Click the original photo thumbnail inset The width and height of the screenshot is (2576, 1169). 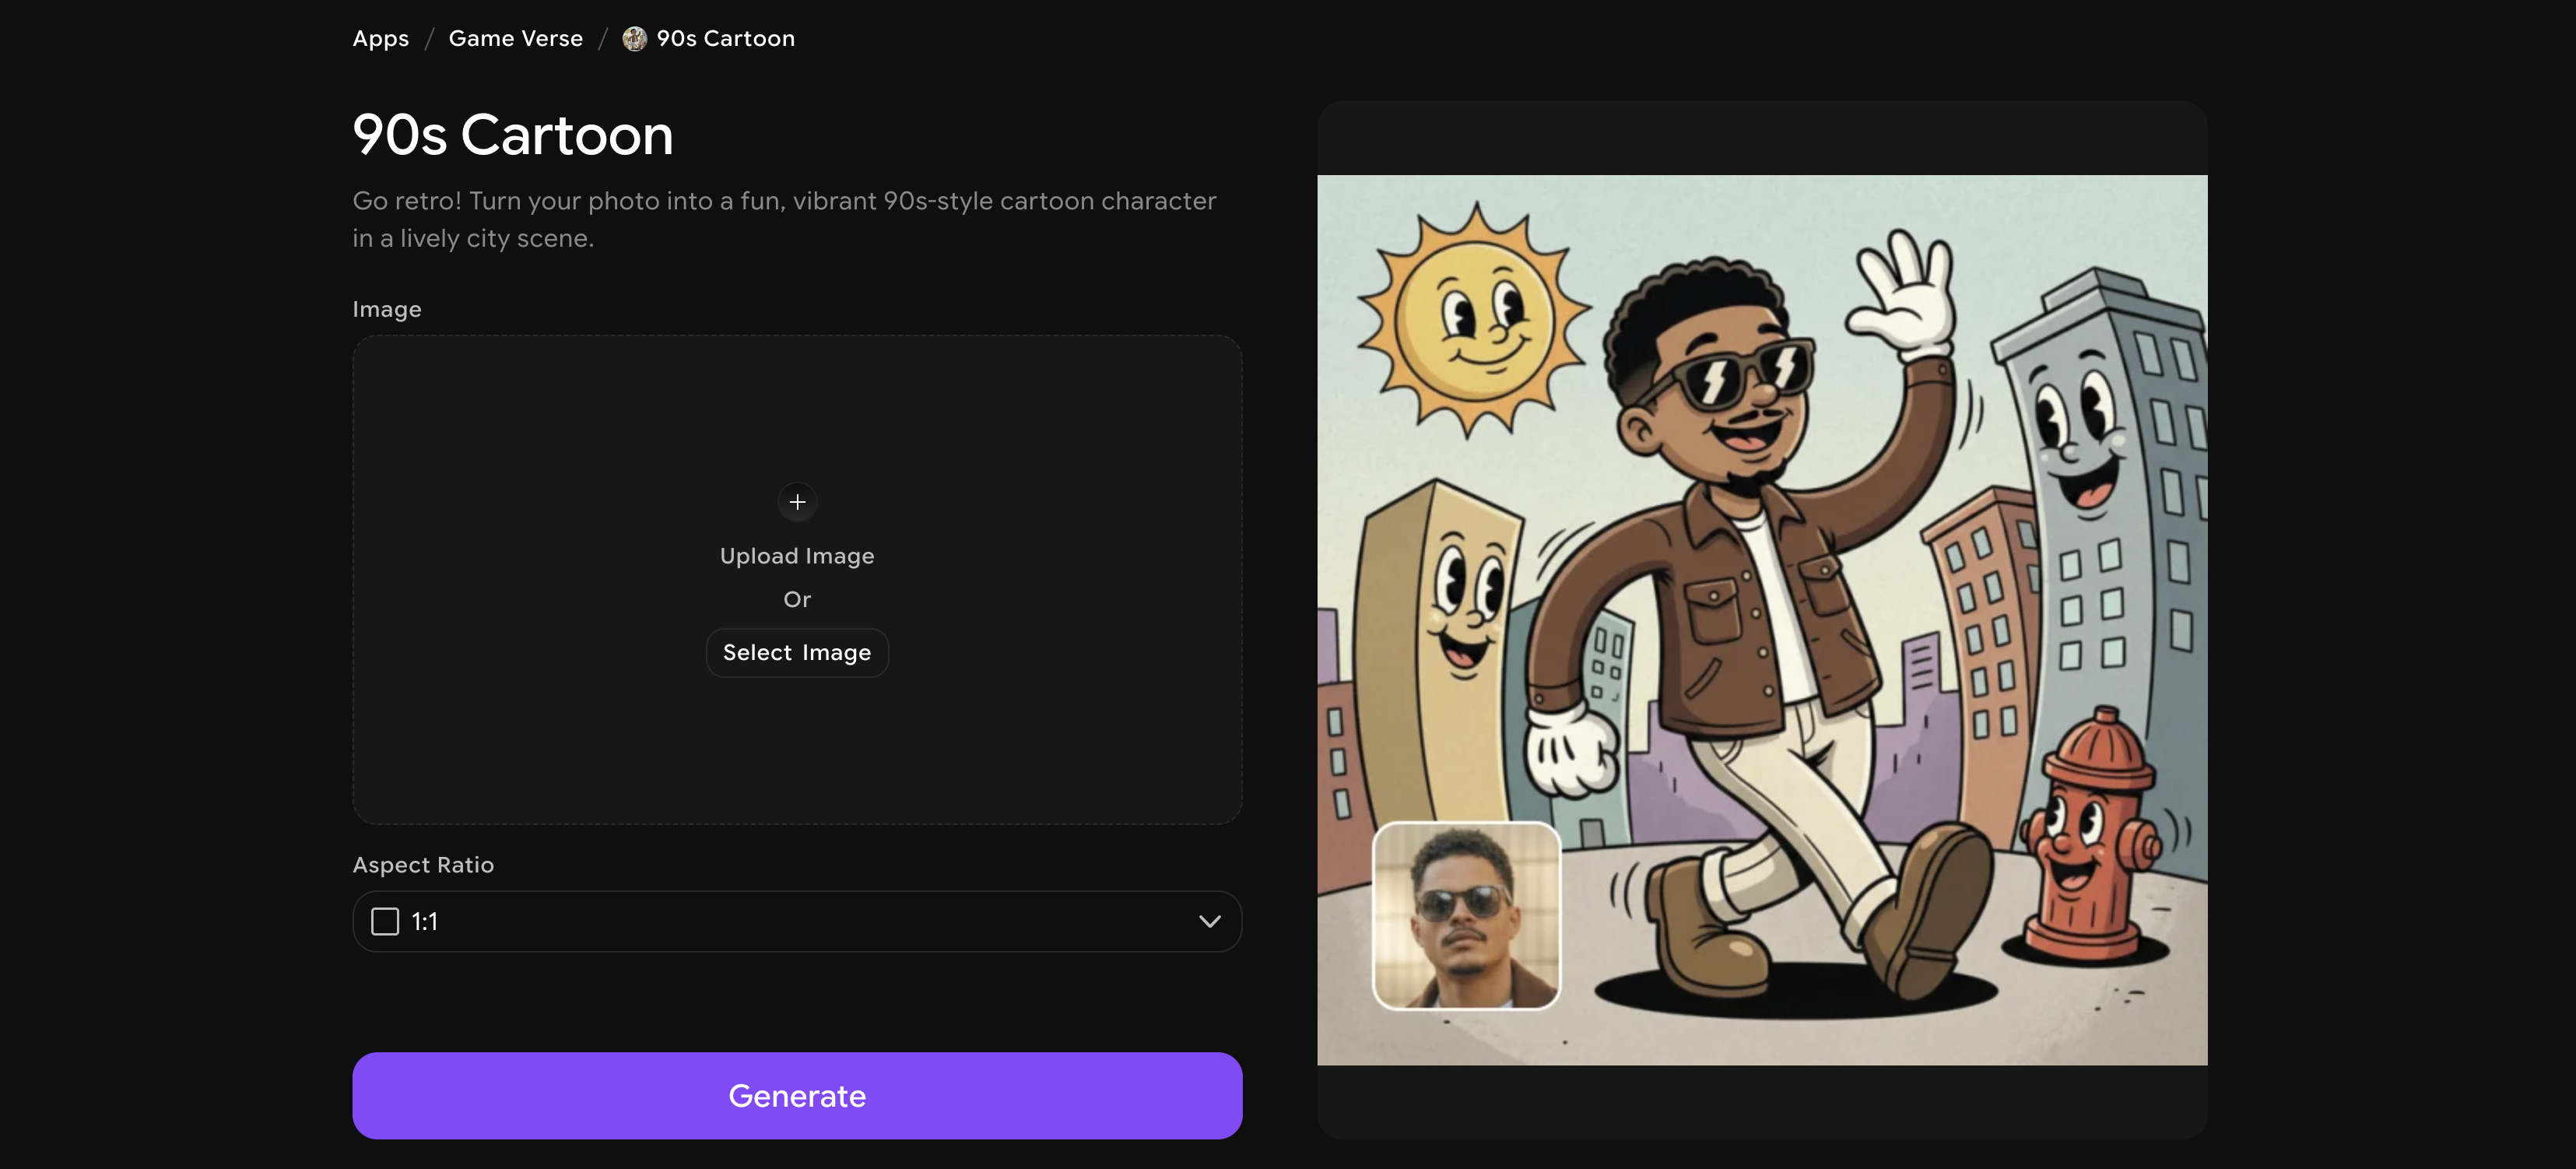tap(1466, 915)
